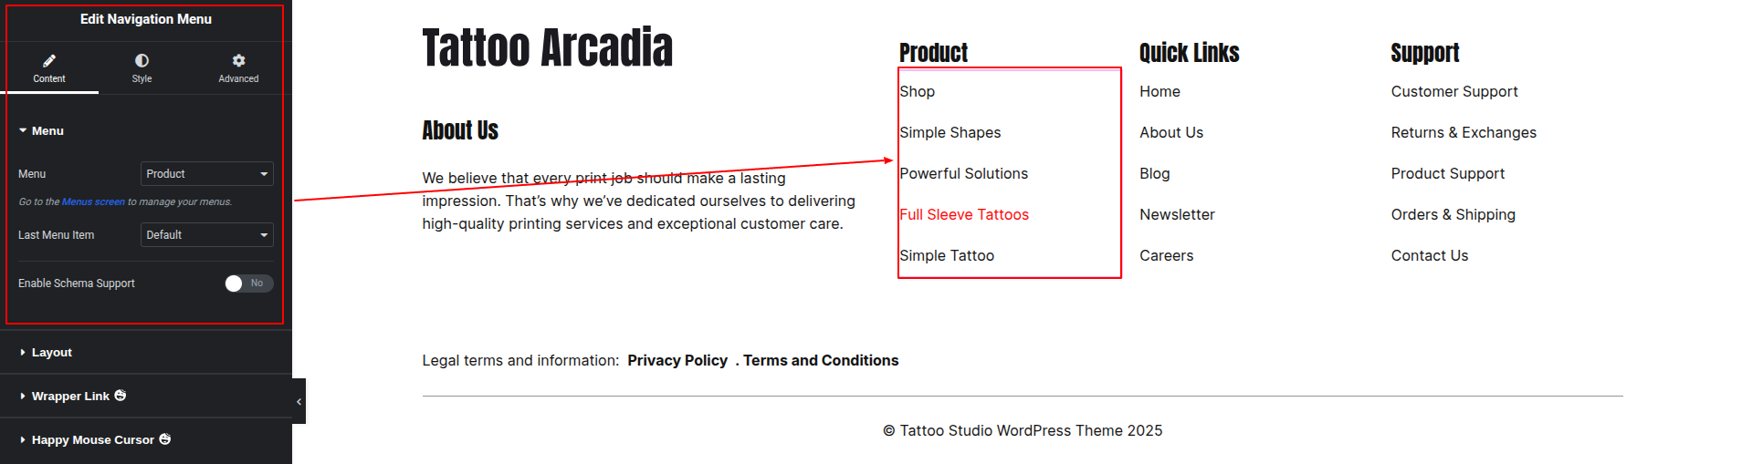
Task: Select the Customer Support footer link
Action: point(1453,92)
